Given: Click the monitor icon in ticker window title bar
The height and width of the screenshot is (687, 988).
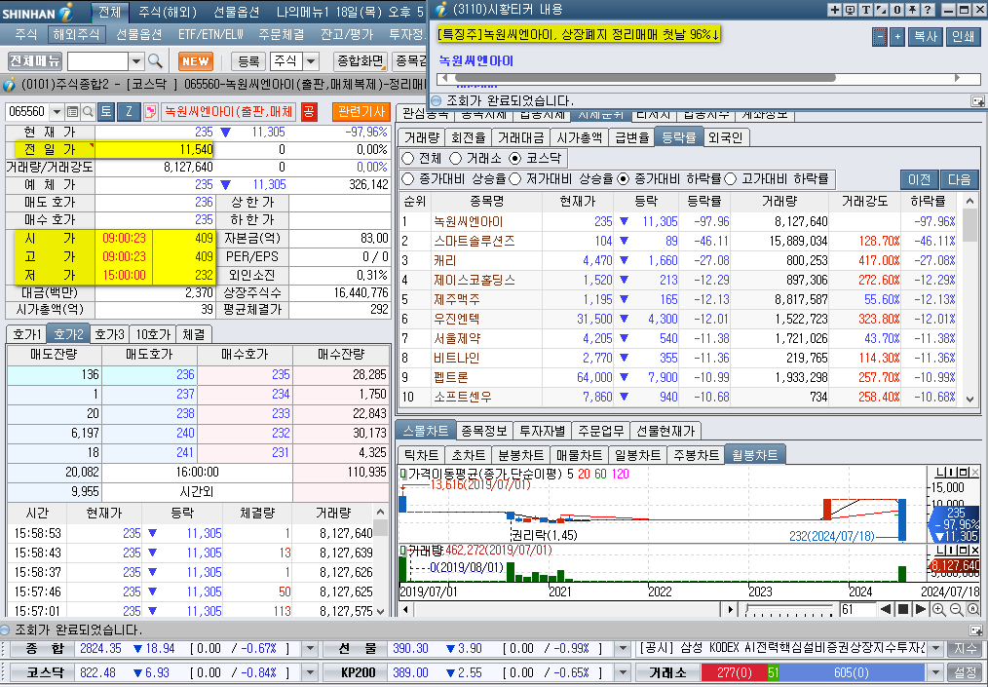Looking at the screenshot, I should pyautogui.click(x=850, y=10).
